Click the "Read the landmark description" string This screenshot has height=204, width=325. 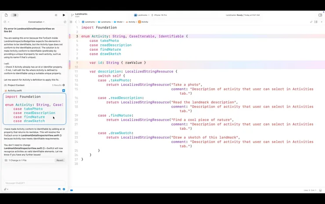[x=203, y=102]
